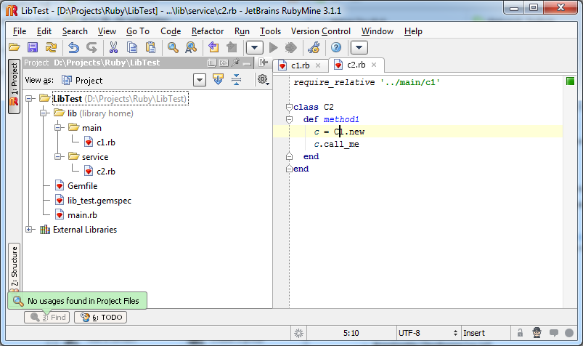Image resolution: width=583 pixels, height=346 pixels.
Task: Open the Tools menu
Action: (270, 31)
